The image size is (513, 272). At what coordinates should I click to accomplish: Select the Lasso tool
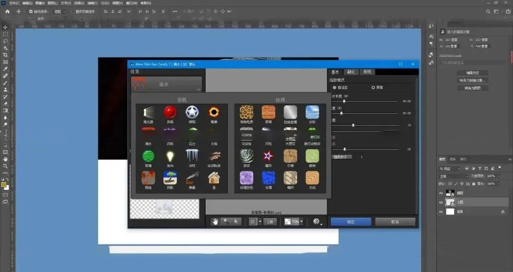coord(5,41)
